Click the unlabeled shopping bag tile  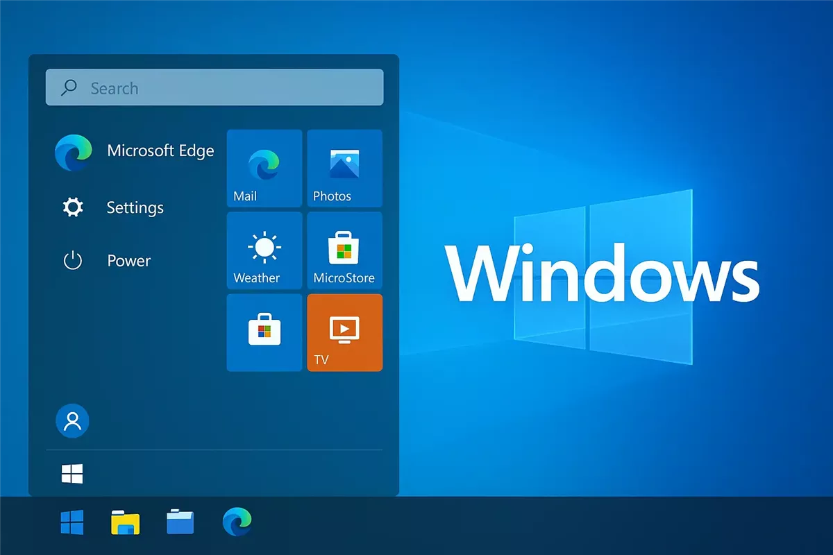point(264,332)
